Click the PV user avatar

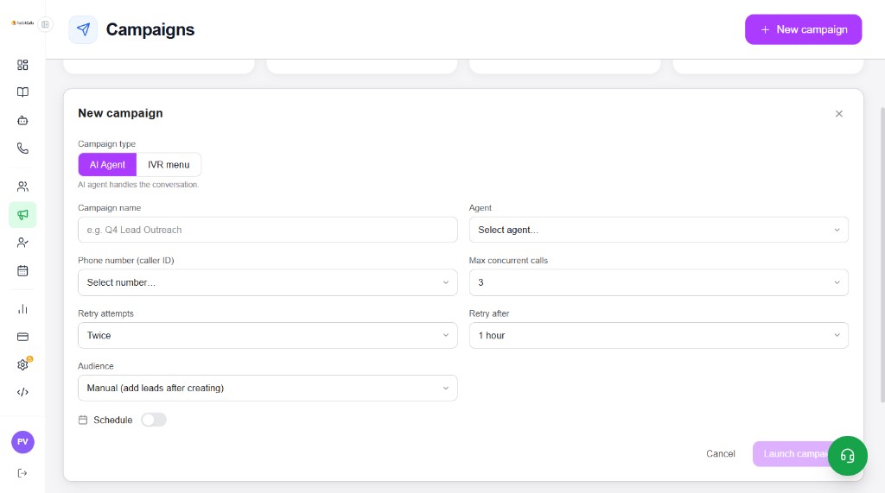click(x=22, y=442)
